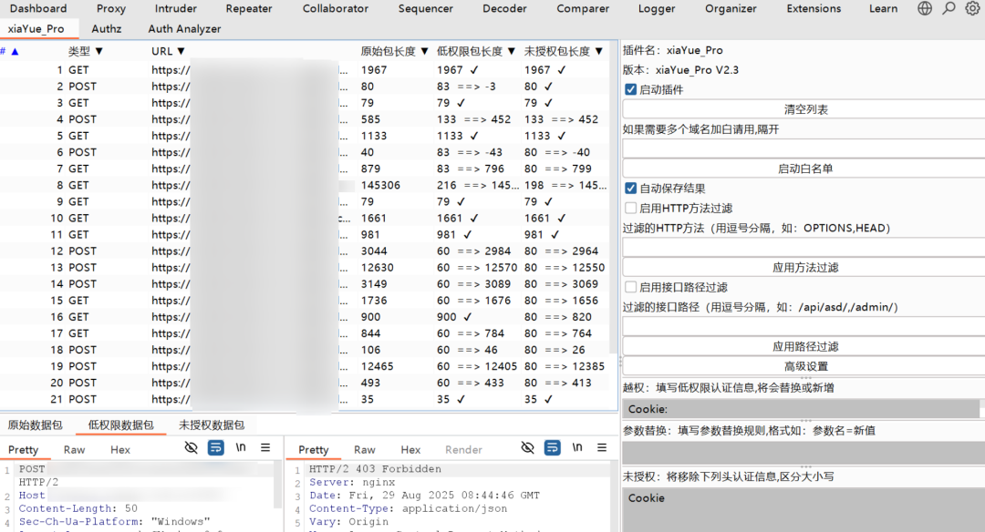
Task: Focus the filtered HTTP methods input field
Action: click(804, 247)
